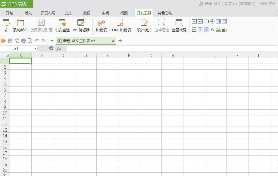Image resolution: width=278 pixels, height=176 pixels.
Task: Insert a toggle button control
Action: (194, 30)
